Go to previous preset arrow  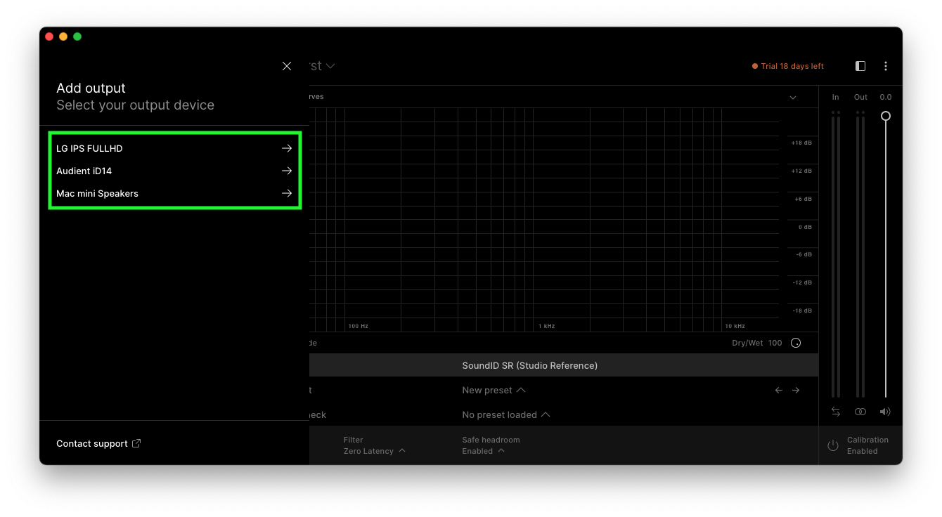point(779,390)
